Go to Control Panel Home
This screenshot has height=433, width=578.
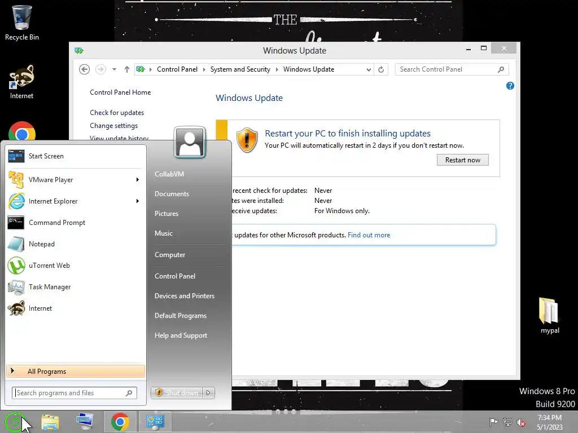click(x=120, y=92)
